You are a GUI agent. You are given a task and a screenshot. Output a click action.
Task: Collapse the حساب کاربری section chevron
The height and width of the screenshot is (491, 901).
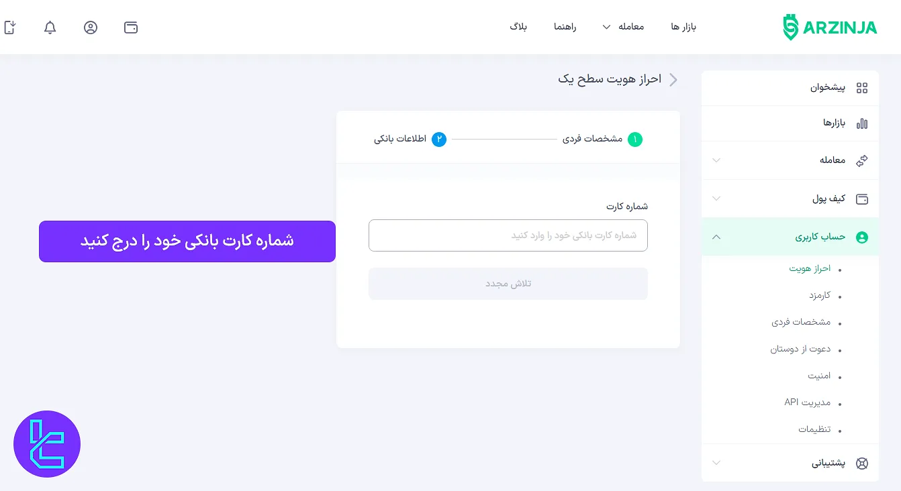(716, 236)
